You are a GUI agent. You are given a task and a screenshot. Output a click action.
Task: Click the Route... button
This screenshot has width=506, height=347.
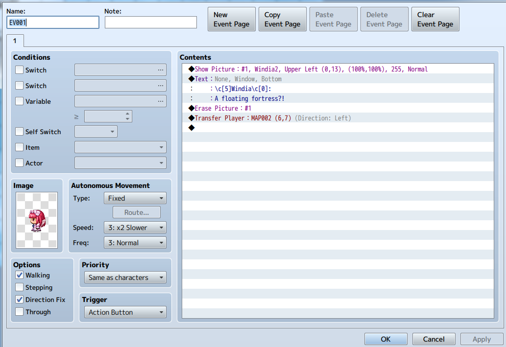[137, 212]
